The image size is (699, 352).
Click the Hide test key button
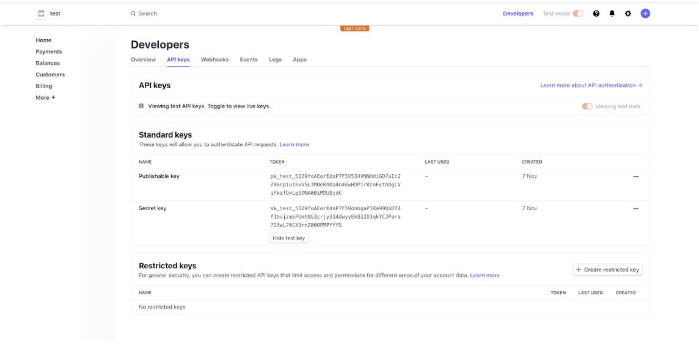pyautogui.click(x=288, y=238)
